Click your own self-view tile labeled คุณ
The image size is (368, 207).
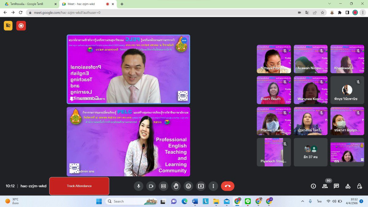(x=347, y=152)
